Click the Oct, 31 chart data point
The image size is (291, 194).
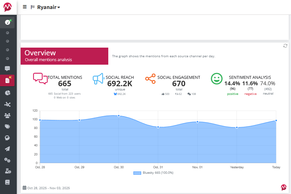158,127
